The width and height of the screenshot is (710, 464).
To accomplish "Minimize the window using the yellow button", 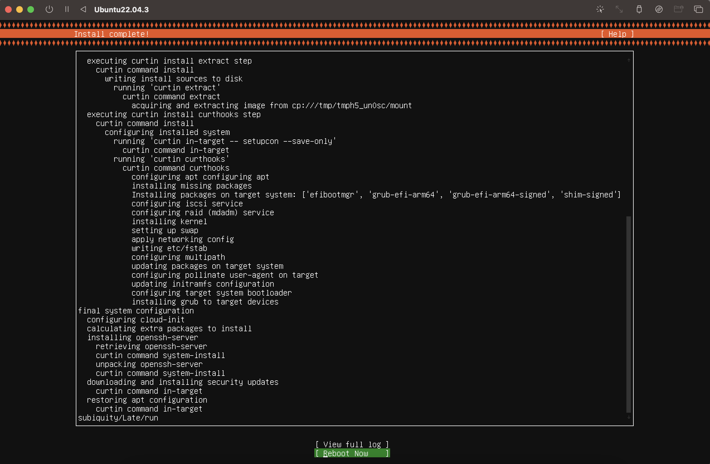I will 20,9.
